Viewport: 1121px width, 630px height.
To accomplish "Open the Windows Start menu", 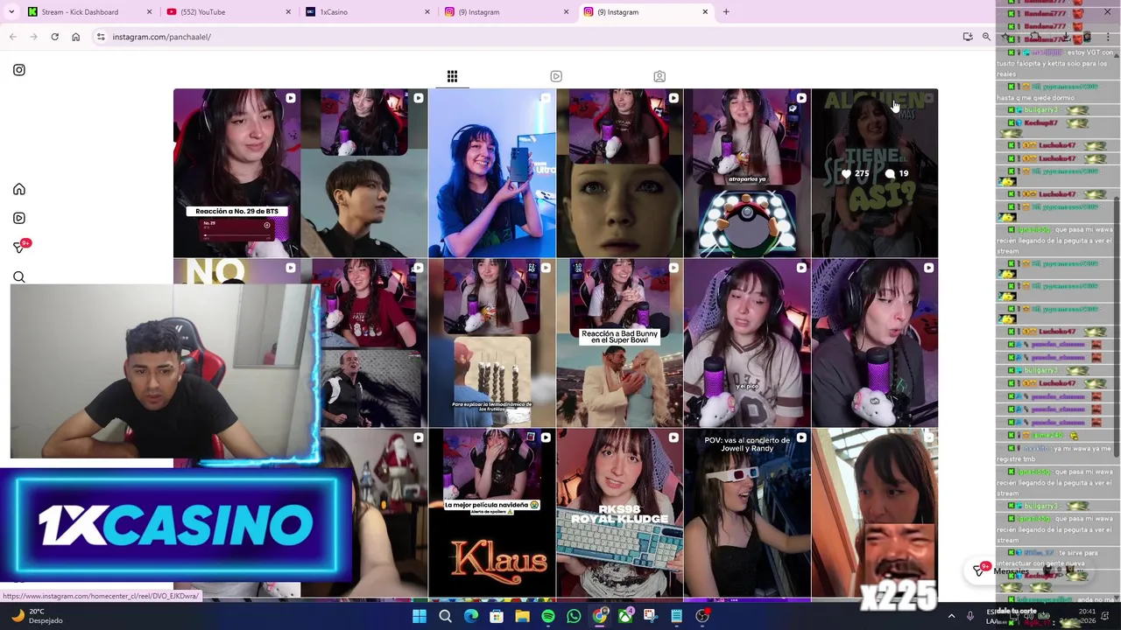I will (x=419, y=616).
